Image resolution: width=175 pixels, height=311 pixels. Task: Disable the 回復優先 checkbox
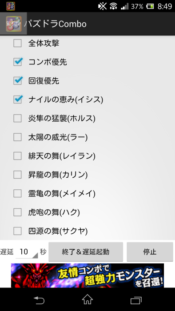tap(17, 81)
